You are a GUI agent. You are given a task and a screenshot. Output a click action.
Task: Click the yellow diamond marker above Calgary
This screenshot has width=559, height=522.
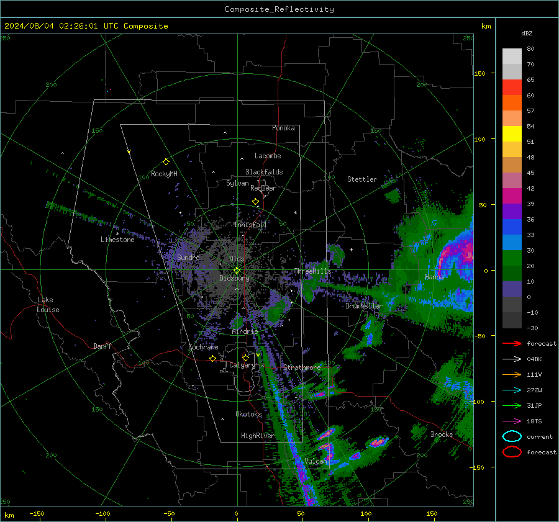tap(245, 358)
